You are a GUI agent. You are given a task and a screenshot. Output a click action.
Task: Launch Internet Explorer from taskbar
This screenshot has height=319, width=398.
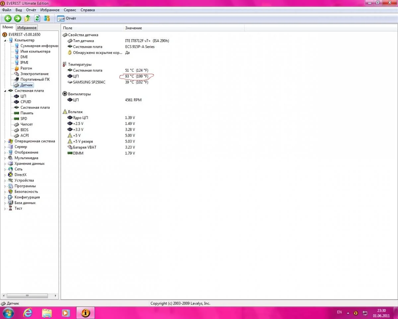click(x=28, y=313)
